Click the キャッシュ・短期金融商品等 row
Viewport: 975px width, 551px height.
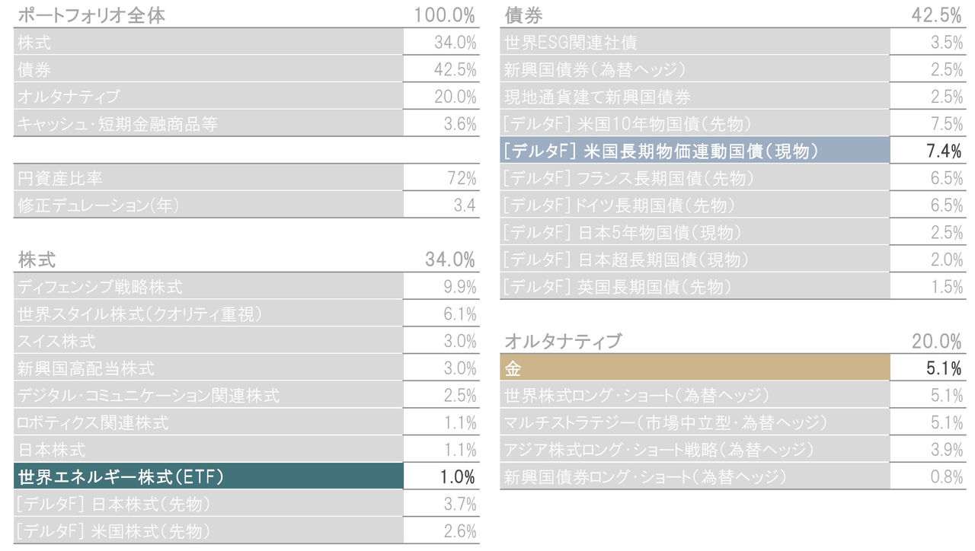[247, 123]
